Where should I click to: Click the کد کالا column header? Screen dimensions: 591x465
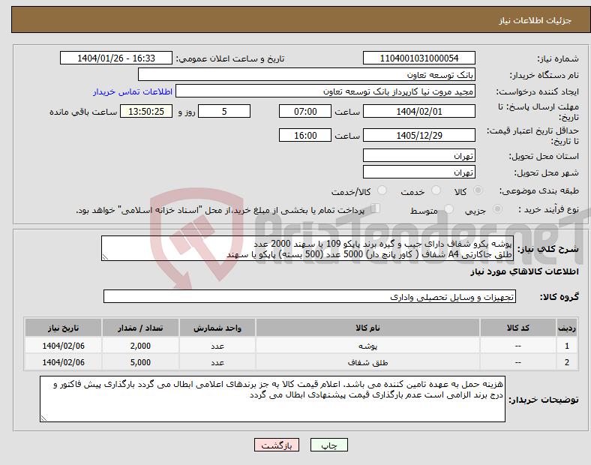point(518,328)
